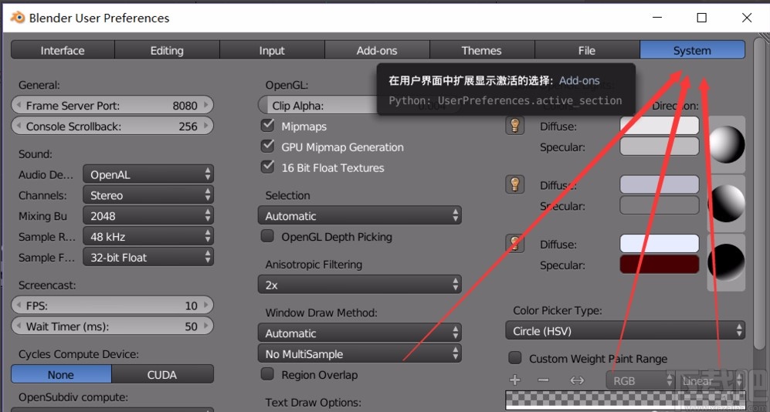Click the plus icon to add color stop

coord(514,380)
